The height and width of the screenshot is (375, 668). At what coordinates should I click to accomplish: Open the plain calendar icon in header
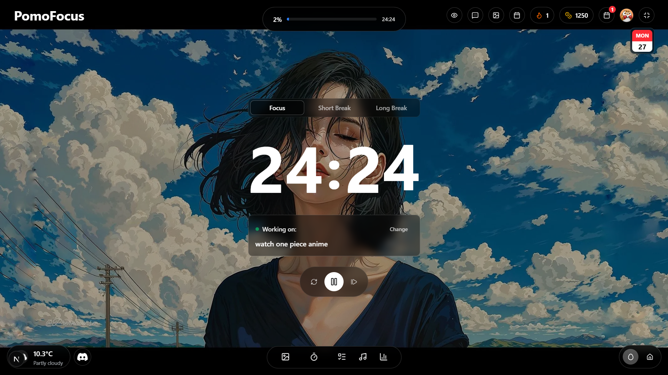(x=517, y=15)
